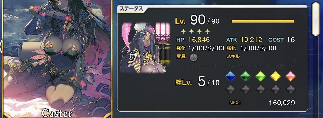Tap the middle grey locked bond gem

pos(261,89)
